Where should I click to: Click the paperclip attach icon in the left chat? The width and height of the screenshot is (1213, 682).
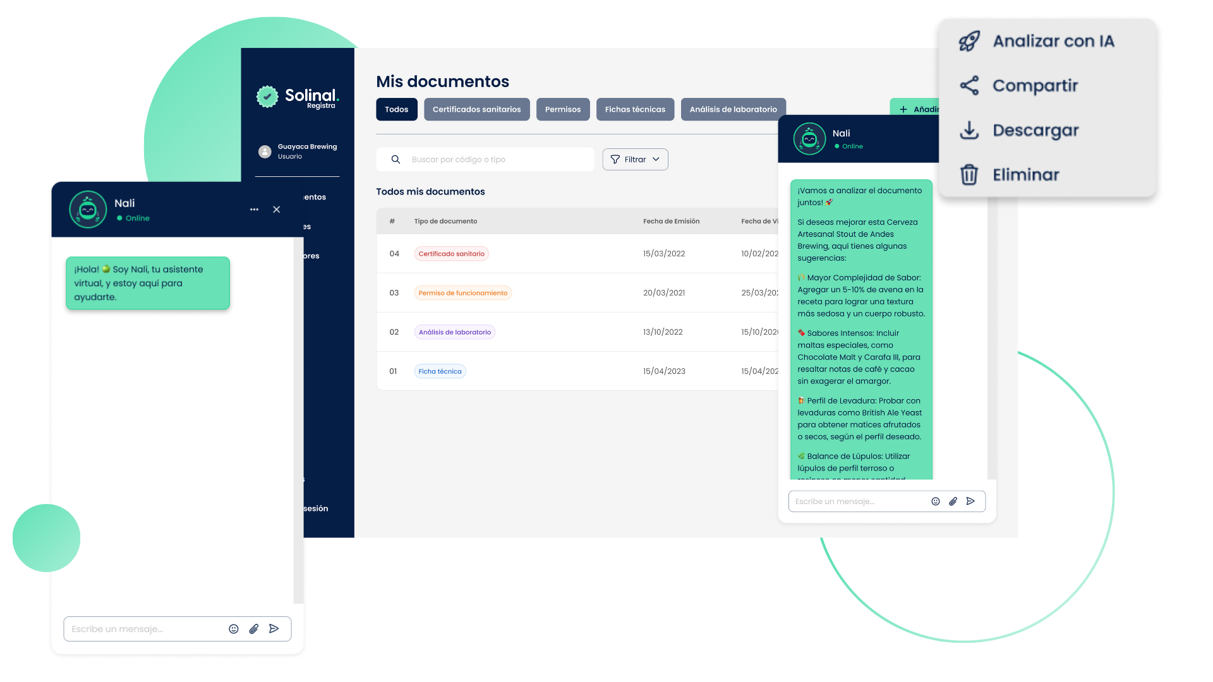tap(254, 629)
